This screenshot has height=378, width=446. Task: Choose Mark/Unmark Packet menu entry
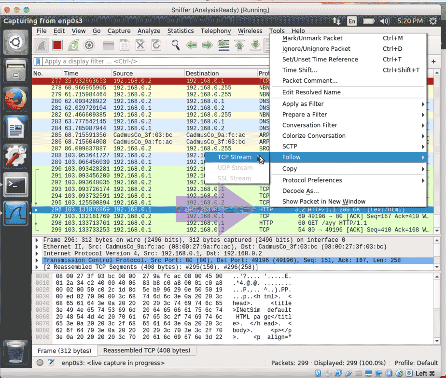[312, 38]
